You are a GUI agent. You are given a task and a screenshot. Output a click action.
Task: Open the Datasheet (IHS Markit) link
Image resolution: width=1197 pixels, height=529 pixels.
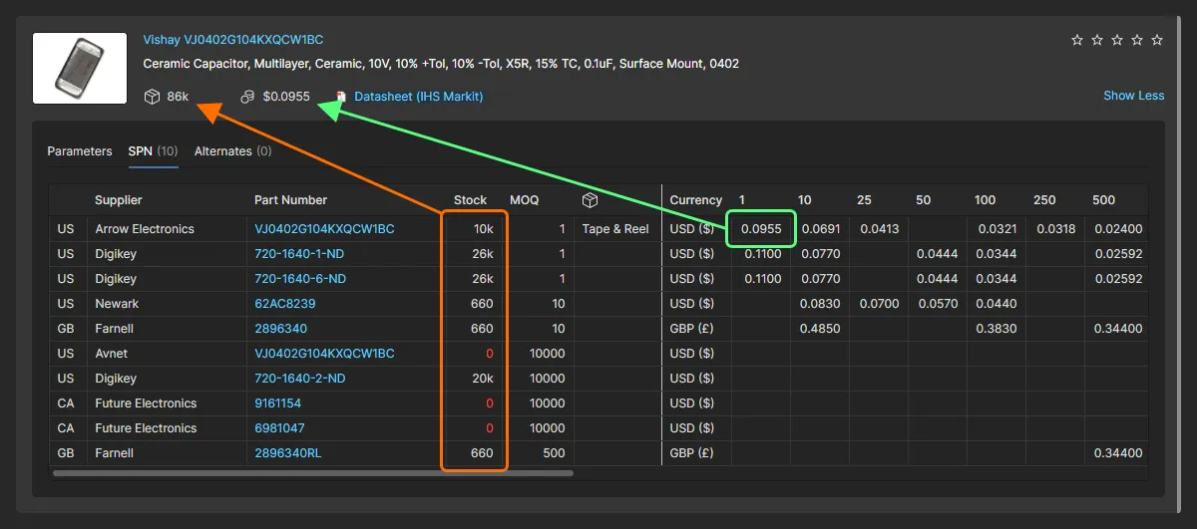(419, 97)
